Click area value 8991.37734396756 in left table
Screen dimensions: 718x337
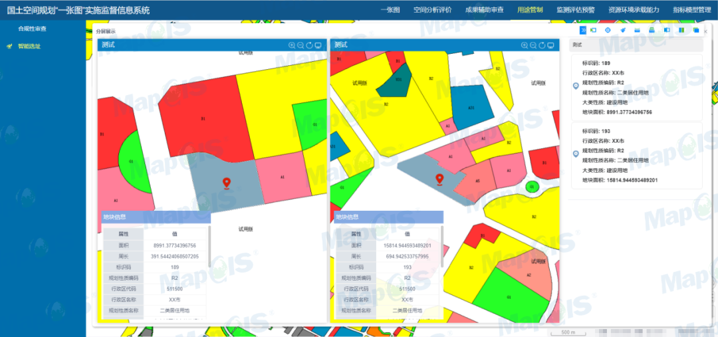coord(174,245)
